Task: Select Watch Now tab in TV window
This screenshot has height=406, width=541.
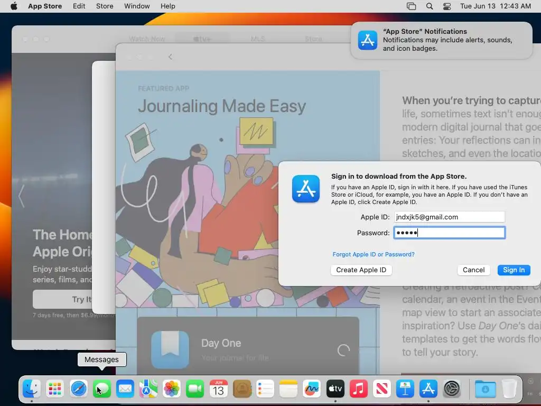Action: pos(147,39)
